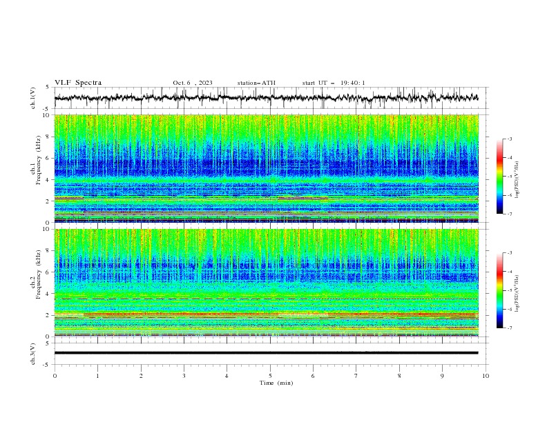
Task: Click the ch.3(V) flat waveform trace
Action: [x=266, y=353]
